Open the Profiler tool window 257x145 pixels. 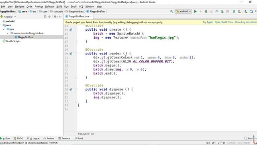(49, 139)
